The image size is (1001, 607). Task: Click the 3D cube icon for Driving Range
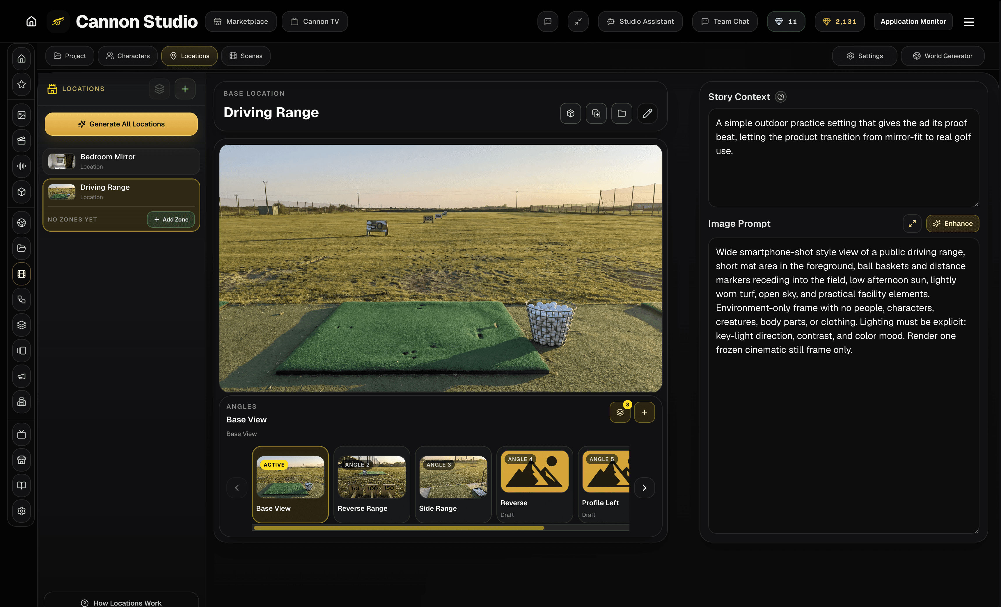(x=570, y=113)
